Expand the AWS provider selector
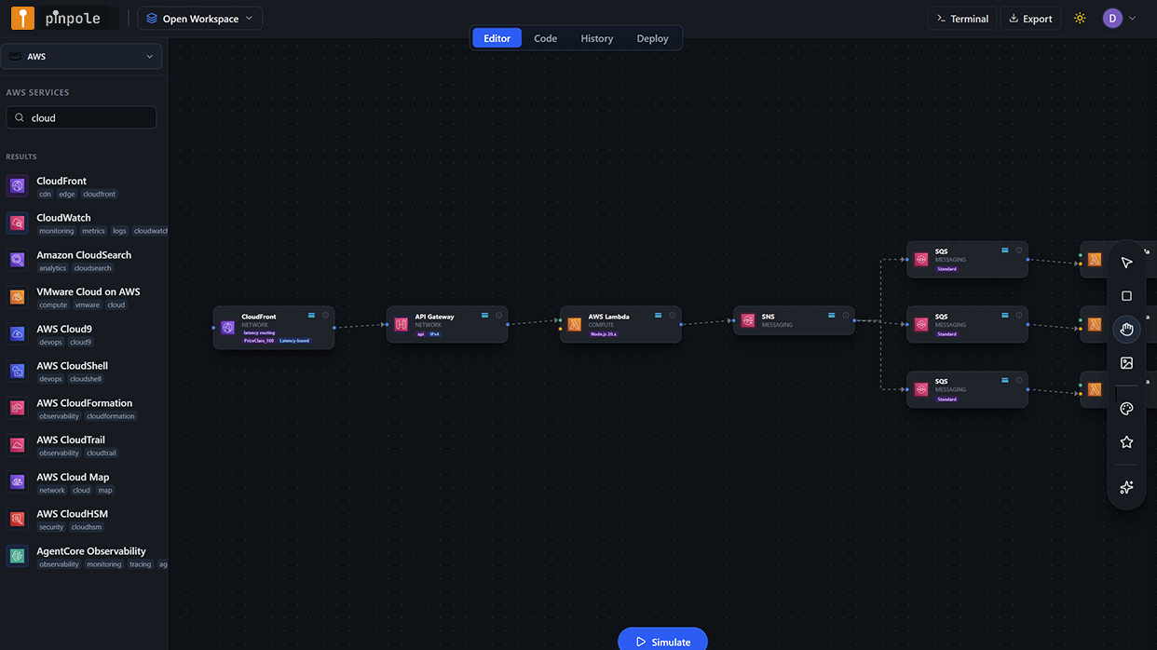This screenshot has width=1157, height=650. (81, 56)
